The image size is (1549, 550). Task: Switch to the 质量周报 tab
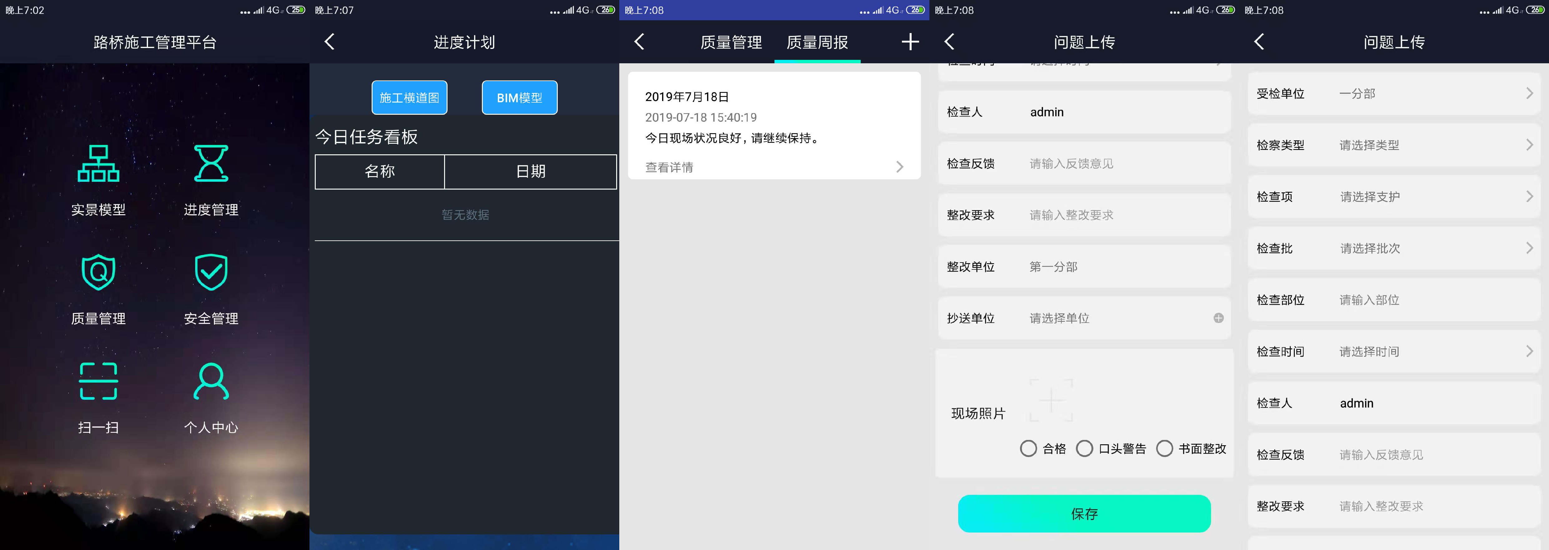coord(817,42)
